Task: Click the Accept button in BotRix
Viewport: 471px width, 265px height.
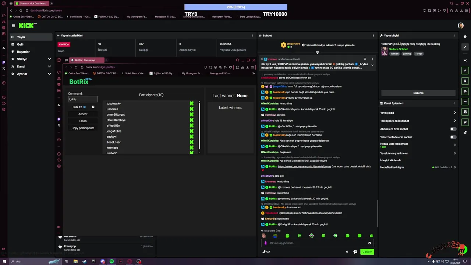Action: pyautogui.click(x=83, y=114)
